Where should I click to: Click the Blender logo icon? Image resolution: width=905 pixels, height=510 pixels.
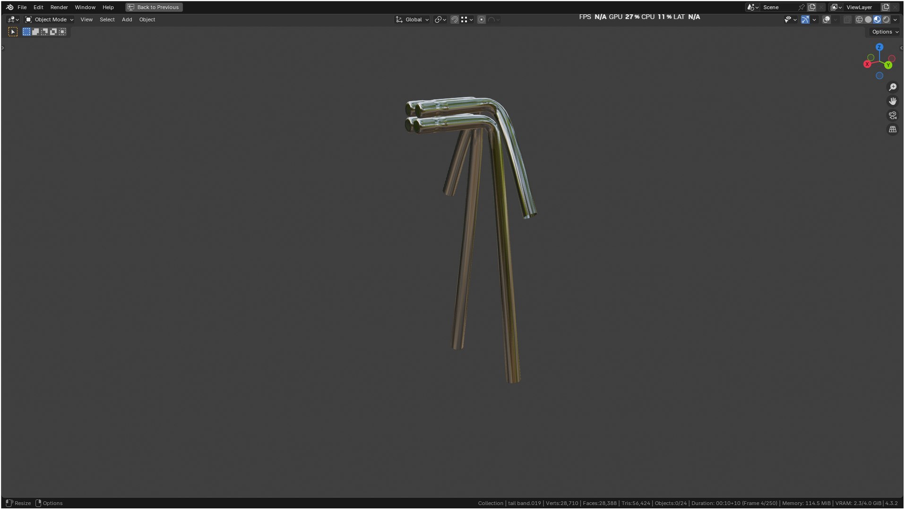click(x=9, y=7)
